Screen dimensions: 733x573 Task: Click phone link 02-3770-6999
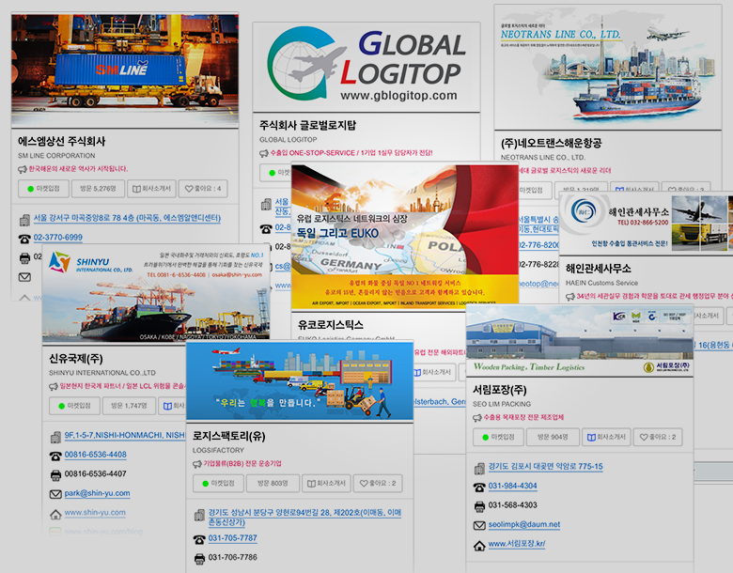pyautogui.click(x=58, y=238)
